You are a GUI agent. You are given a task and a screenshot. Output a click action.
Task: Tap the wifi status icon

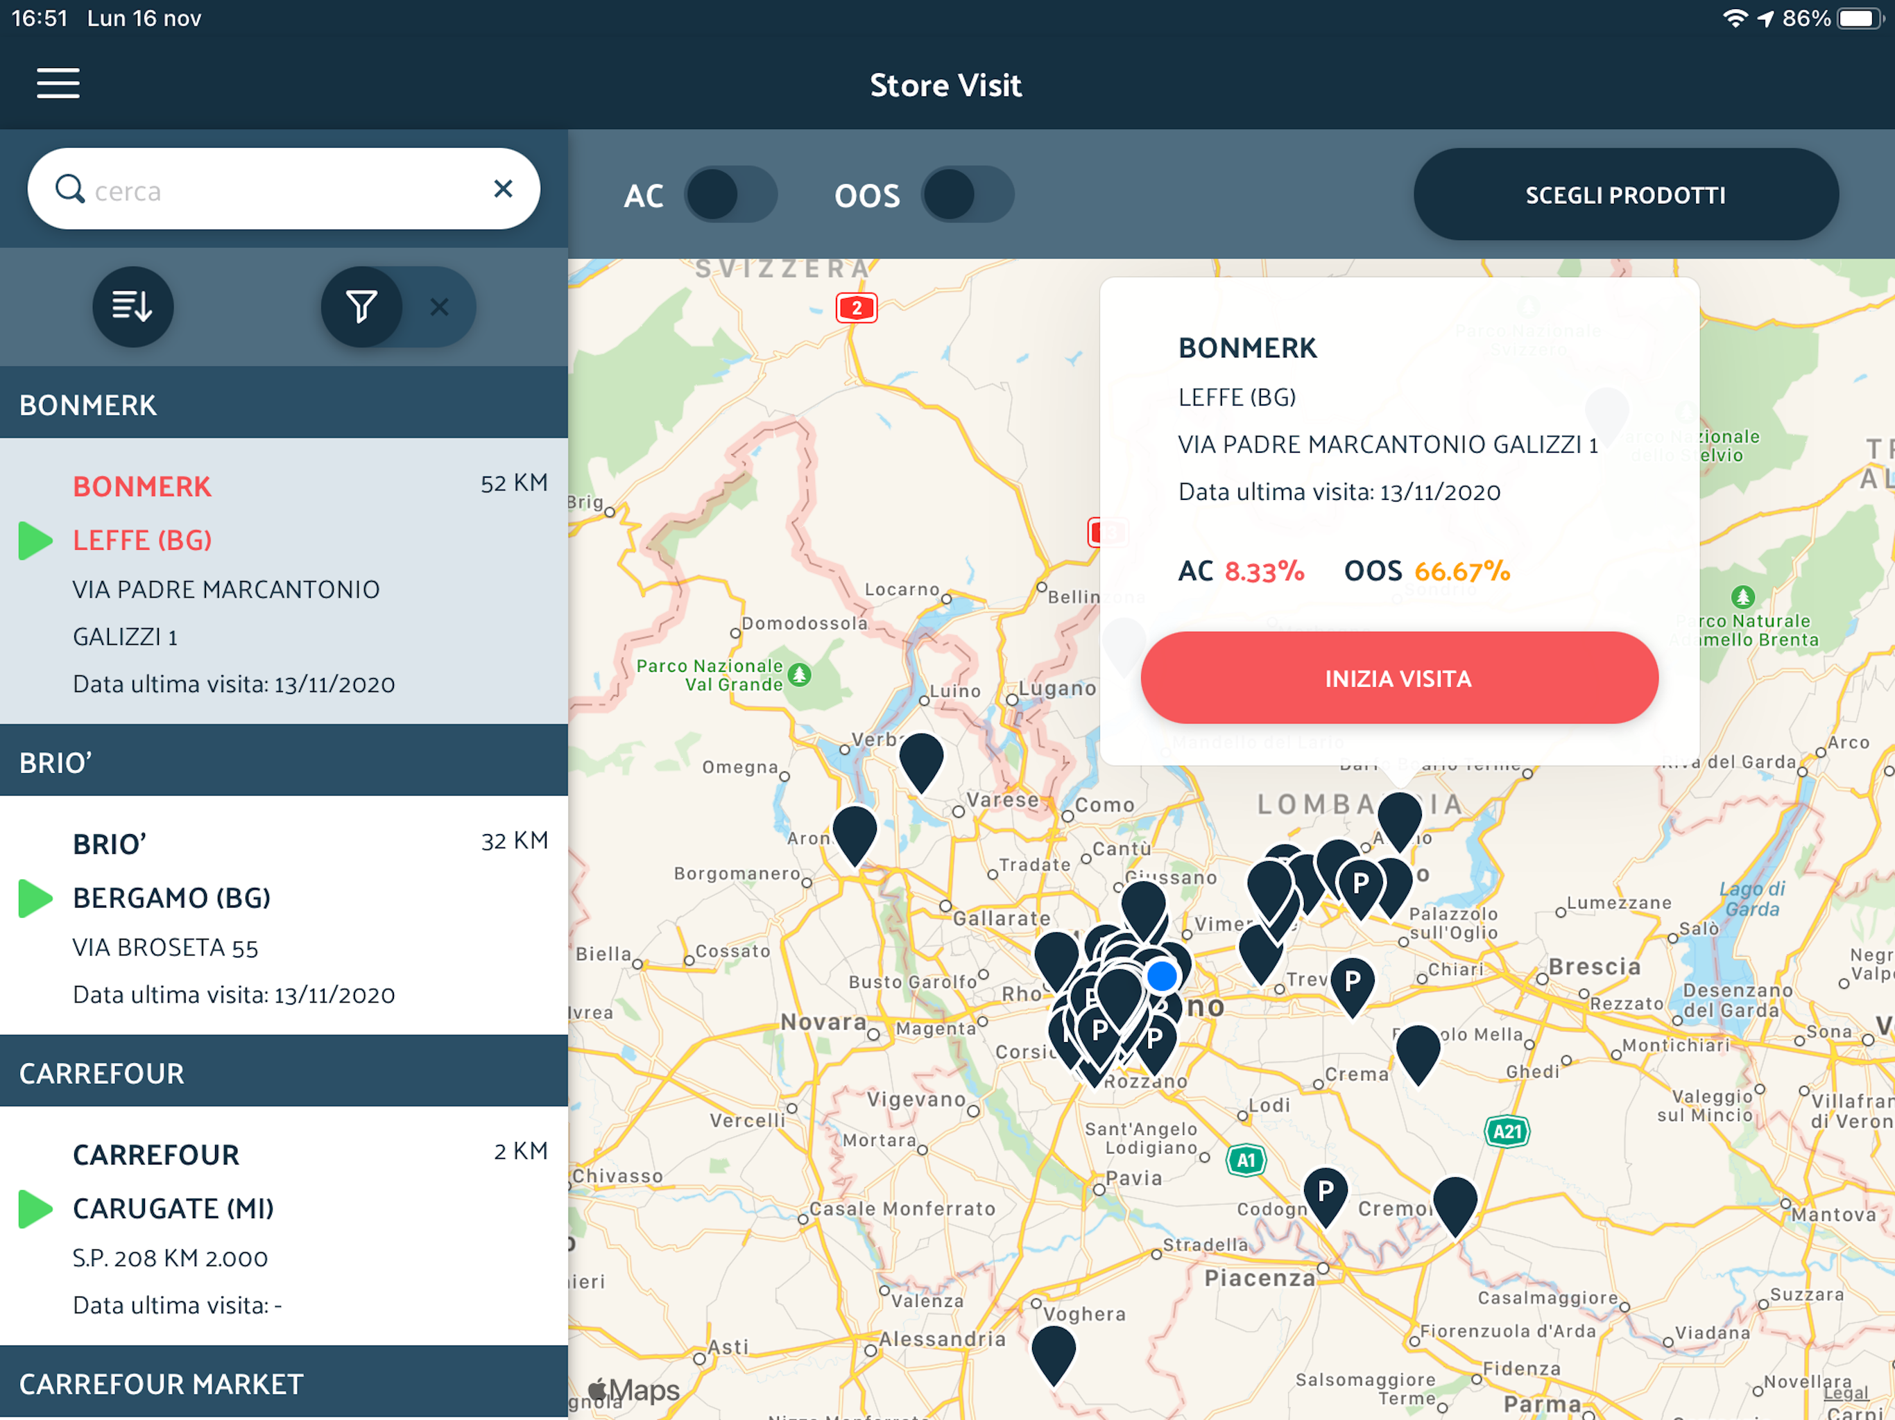pos(1735,18)
